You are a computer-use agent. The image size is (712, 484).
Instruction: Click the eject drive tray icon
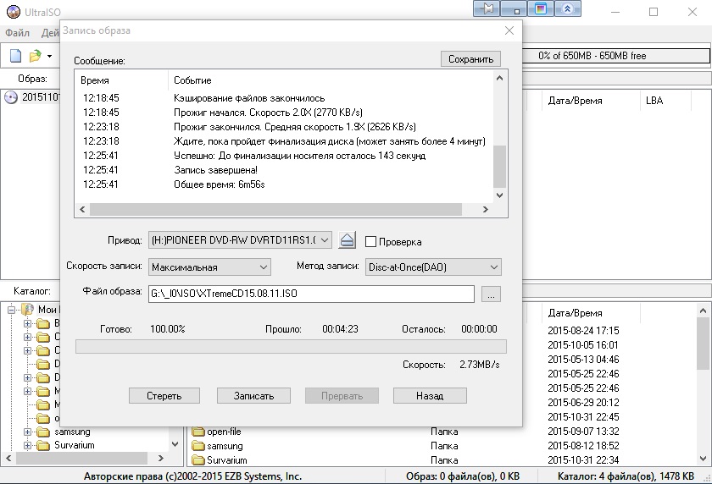[x=347, y=240]
